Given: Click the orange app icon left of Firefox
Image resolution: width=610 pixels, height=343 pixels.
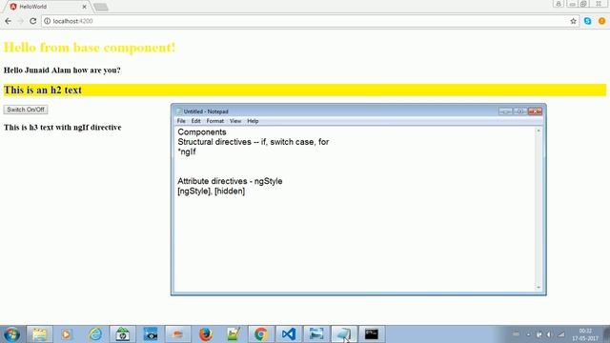Looking at the screenshot, I should [x=178, y=334].
